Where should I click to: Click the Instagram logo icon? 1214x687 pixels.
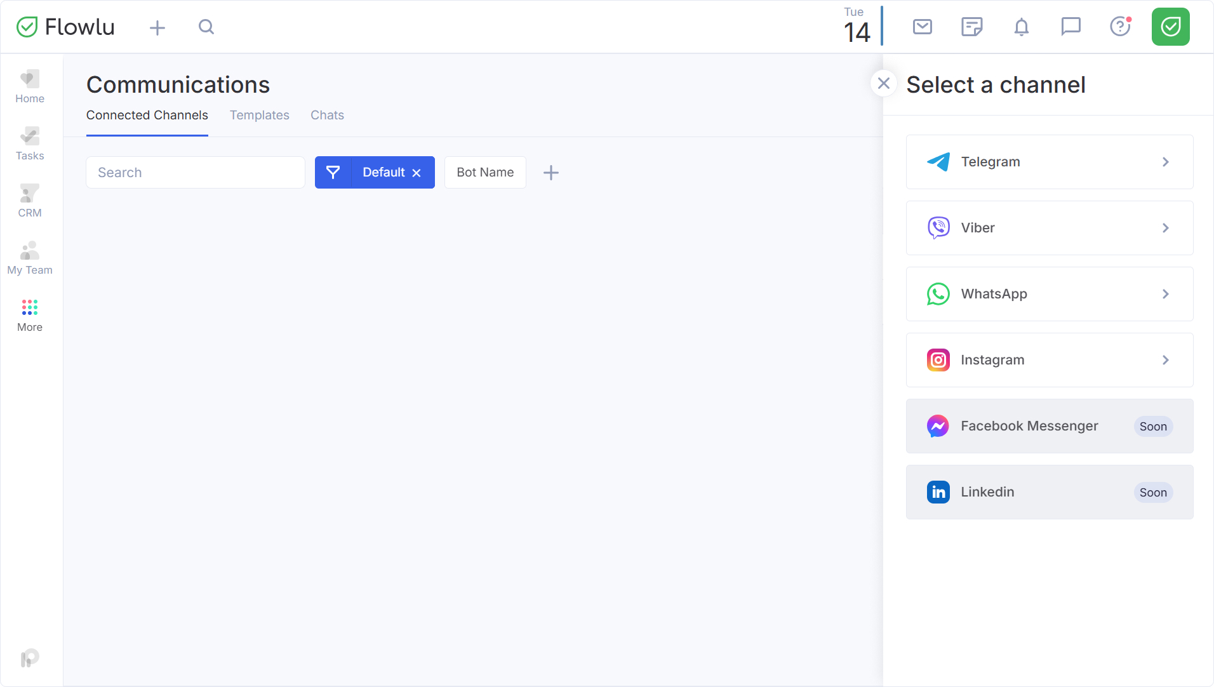pos(938,360)
